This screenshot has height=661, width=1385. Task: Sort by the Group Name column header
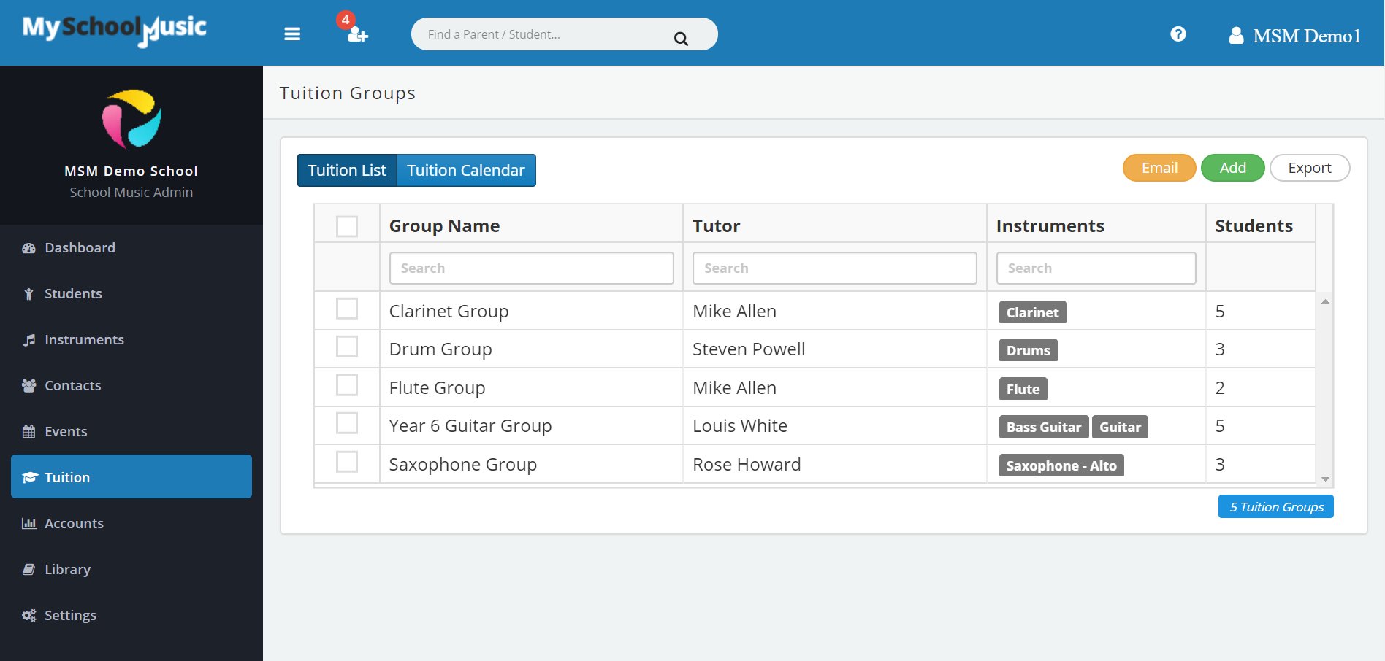(x=444, y=226)
